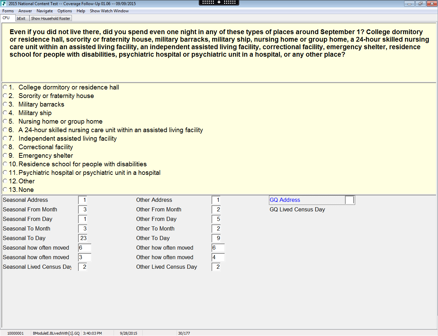Click status bar page counter 30/177

coord(184,333)
